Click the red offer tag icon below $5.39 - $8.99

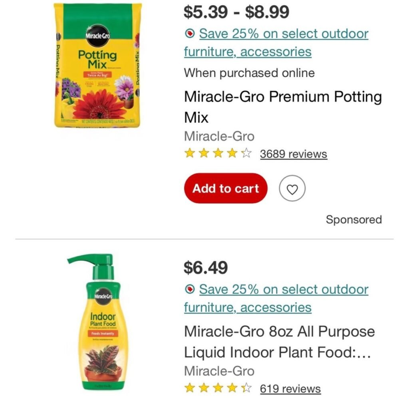[x=190, y=34]
